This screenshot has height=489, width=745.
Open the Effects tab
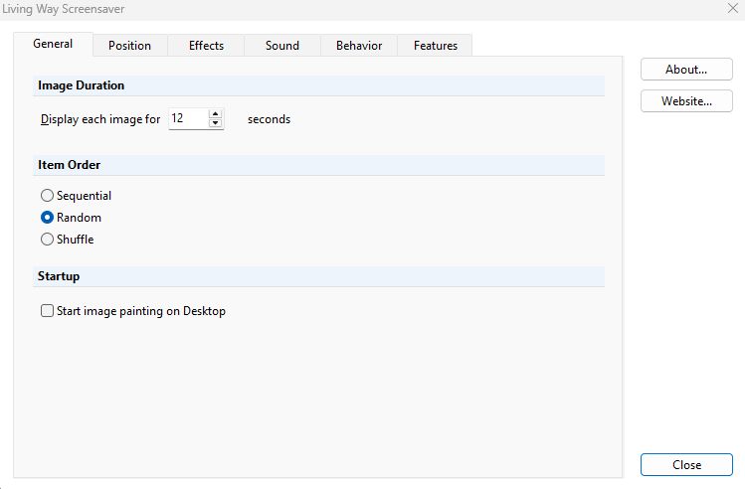(206, 46)
